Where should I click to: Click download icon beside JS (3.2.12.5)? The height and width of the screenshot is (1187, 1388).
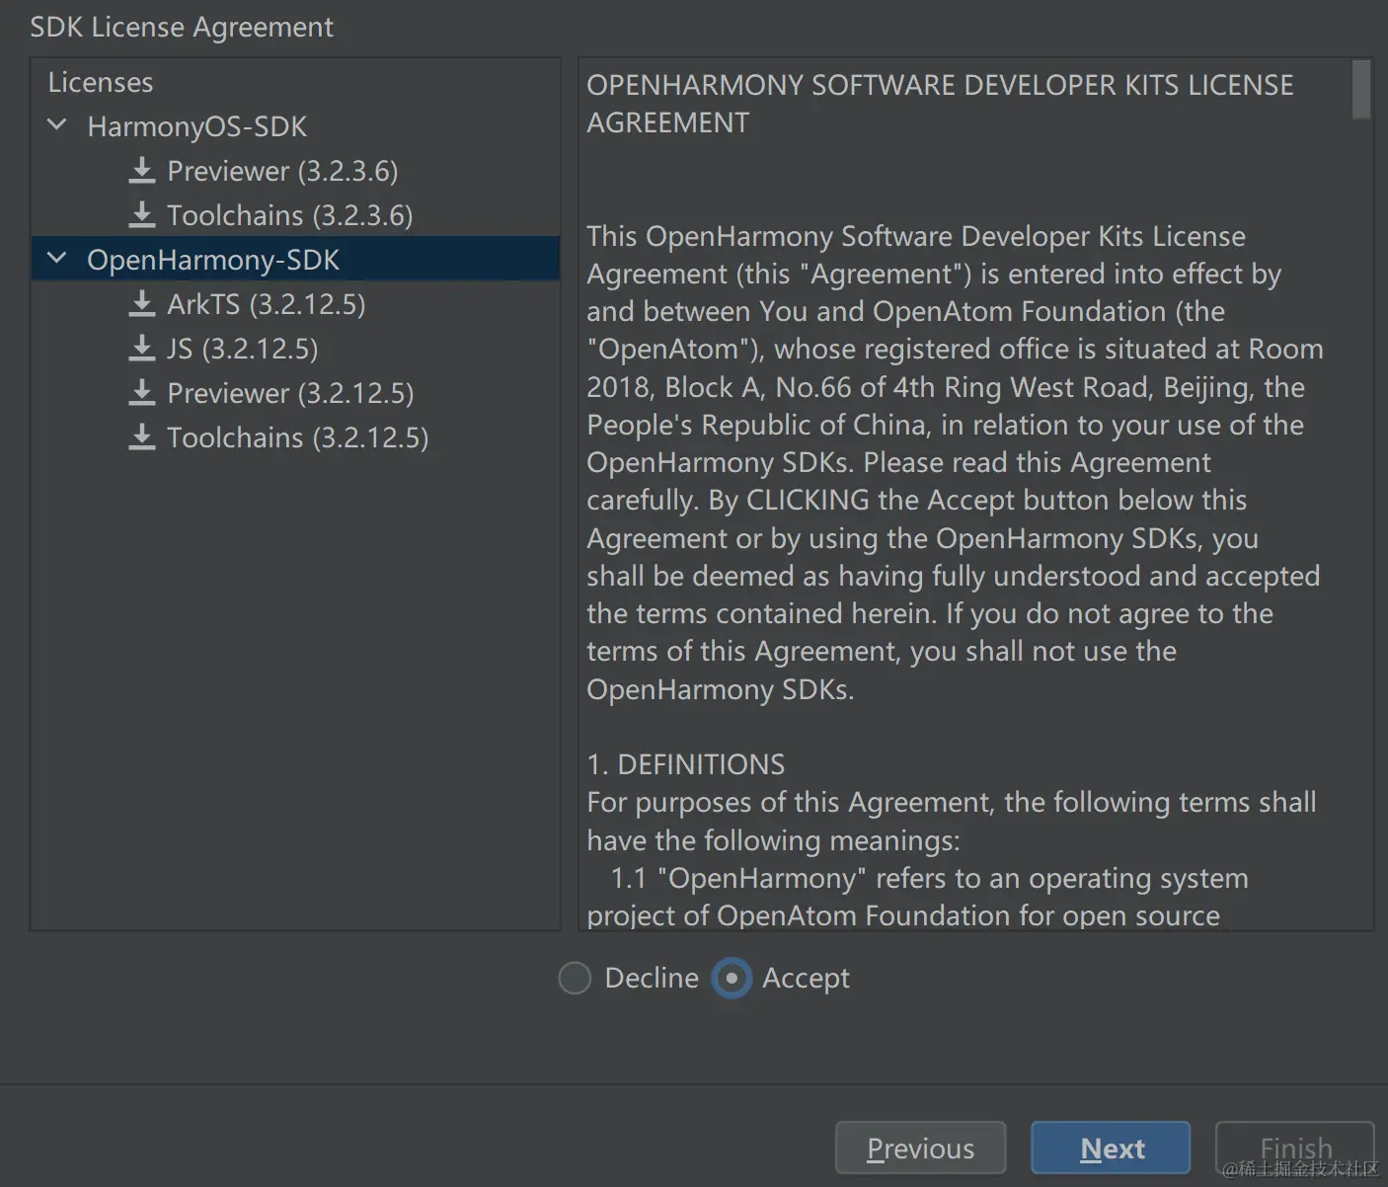pyautogui.click(x=142, y=349)
